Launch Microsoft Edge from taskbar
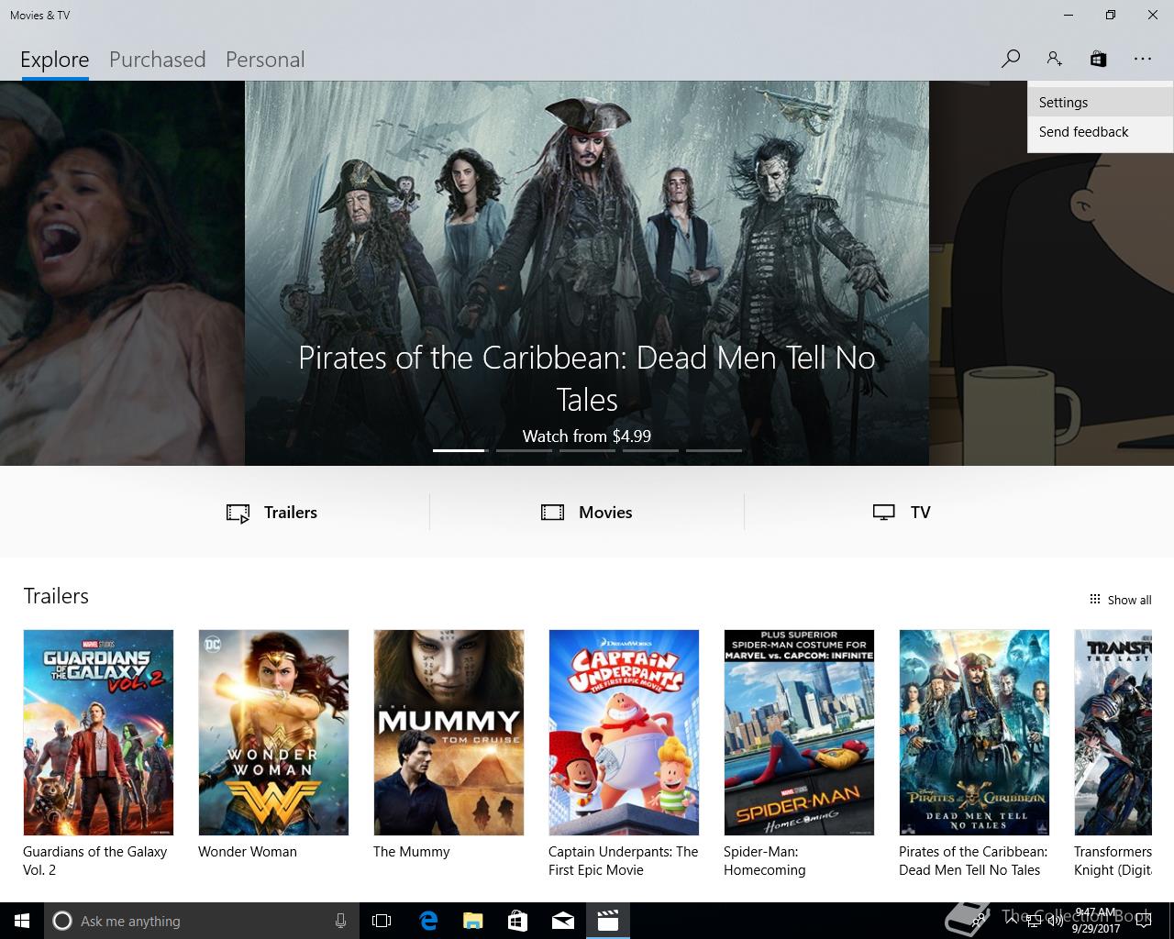The width and height of the screenshot is (1174, 939). [x=428, y=921]
